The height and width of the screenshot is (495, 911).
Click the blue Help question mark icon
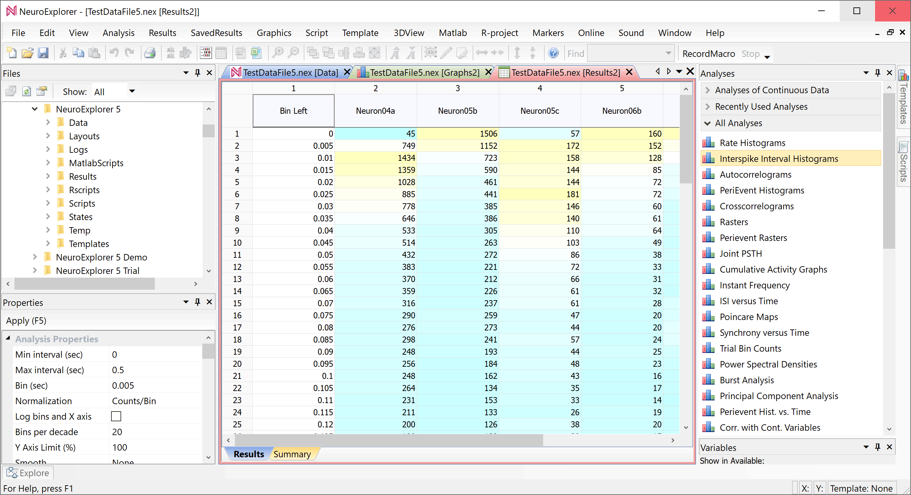[553, 53]
